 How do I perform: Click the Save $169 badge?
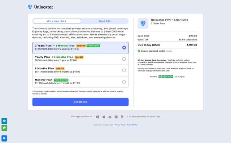click(81, 46)
